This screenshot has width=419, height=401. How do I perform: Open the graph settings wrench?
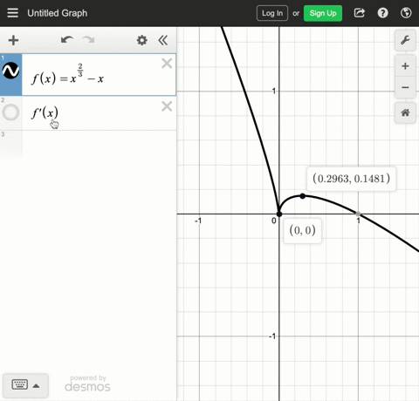405,40
